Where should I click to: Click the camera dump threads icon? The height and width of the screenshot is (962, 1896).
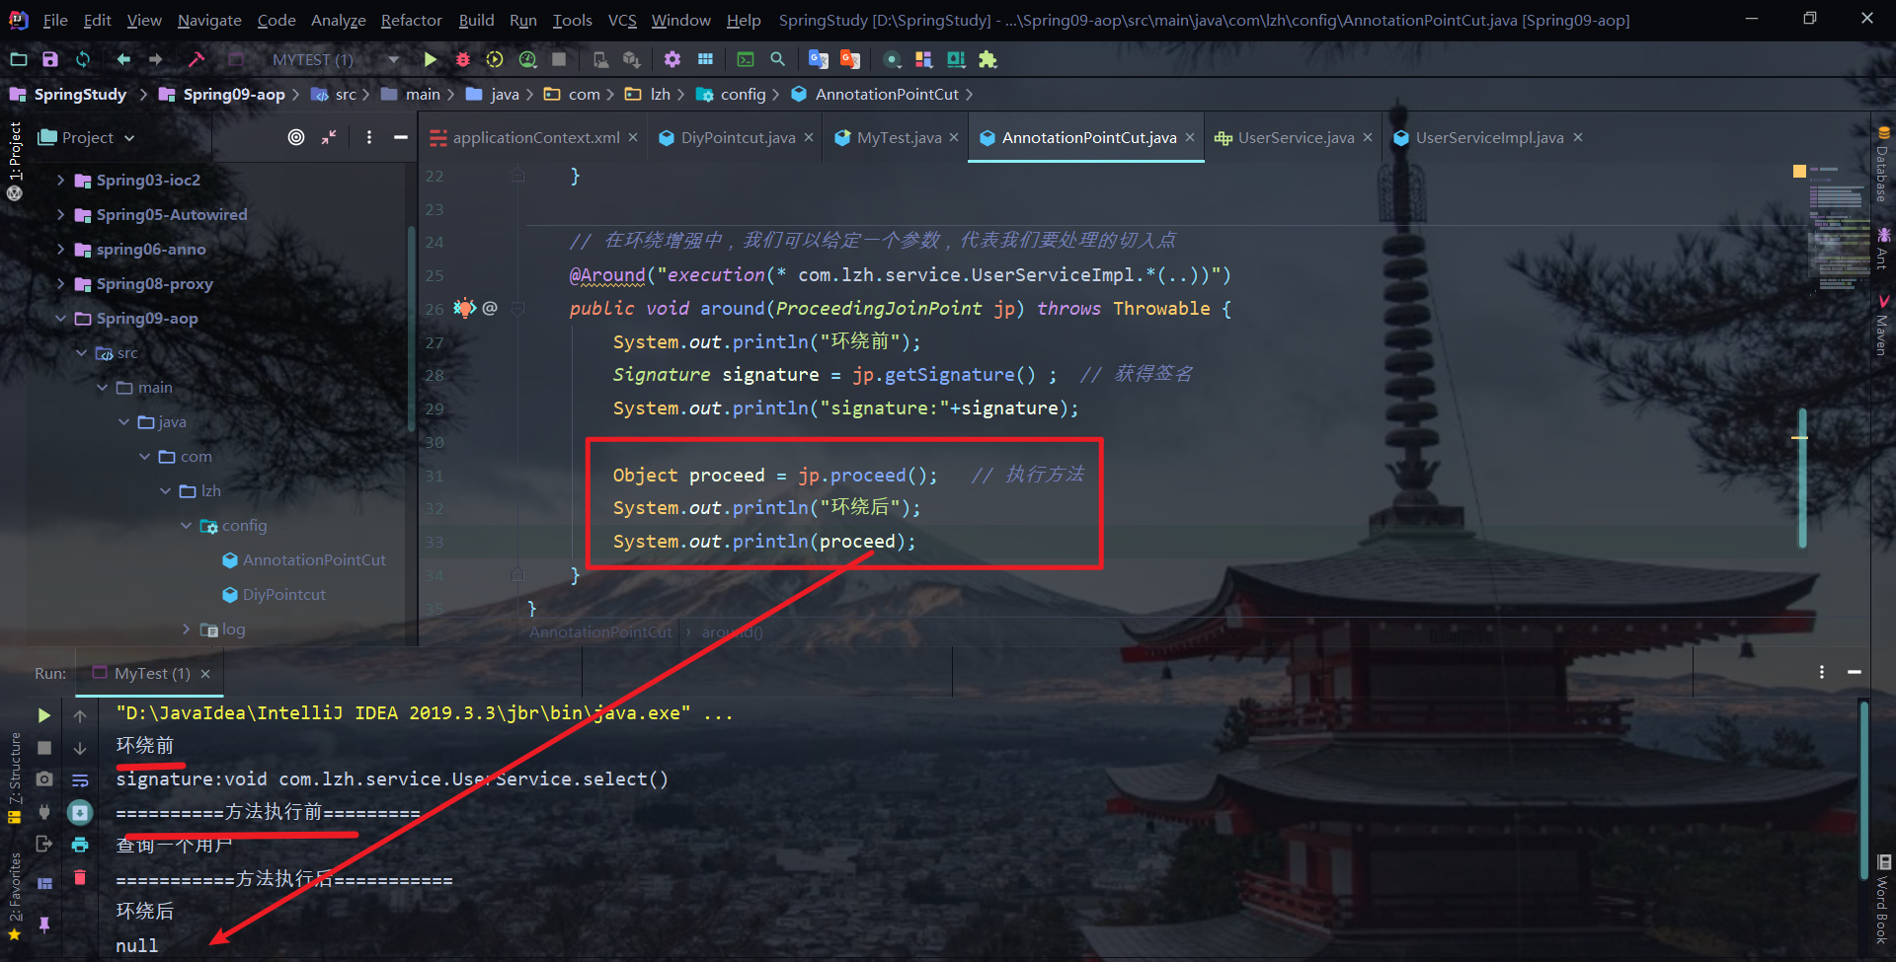[44, 779]
